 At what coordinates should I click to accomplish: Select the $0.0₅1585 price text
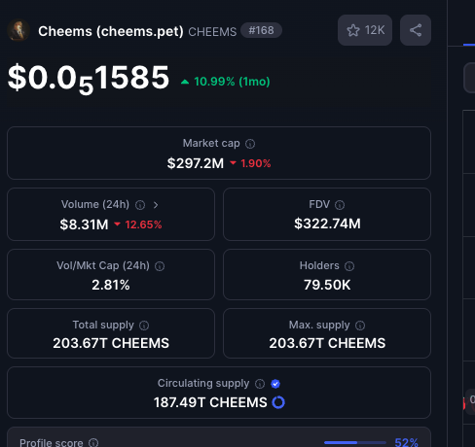(x=89, y=79)
